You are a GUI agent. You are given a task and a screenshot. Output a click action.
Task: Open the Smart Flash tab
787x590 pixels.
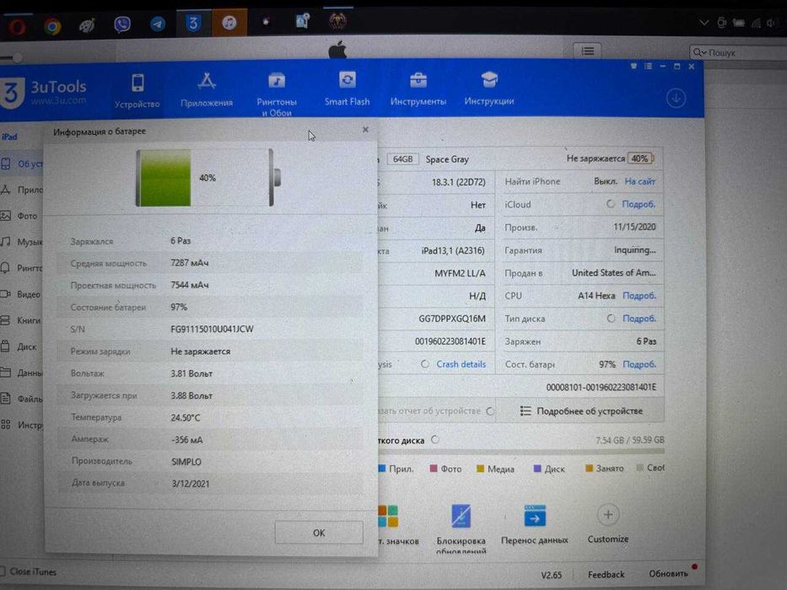pyautogui.click(x=347, y=89)
